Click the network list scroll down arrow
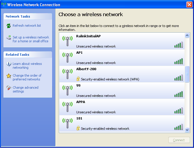This screenshot has height=148, width=194. 187,130
